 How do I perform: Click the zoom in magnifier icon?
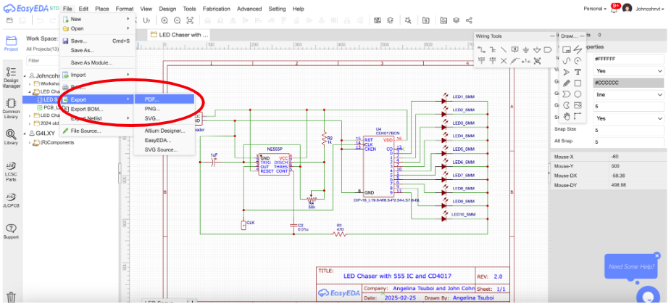(165, 20)
